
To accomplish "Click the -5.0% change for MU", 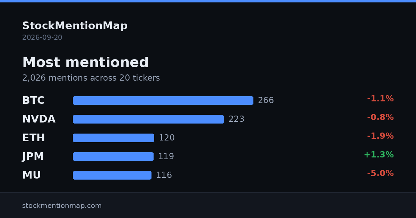I will click(380, 173).
